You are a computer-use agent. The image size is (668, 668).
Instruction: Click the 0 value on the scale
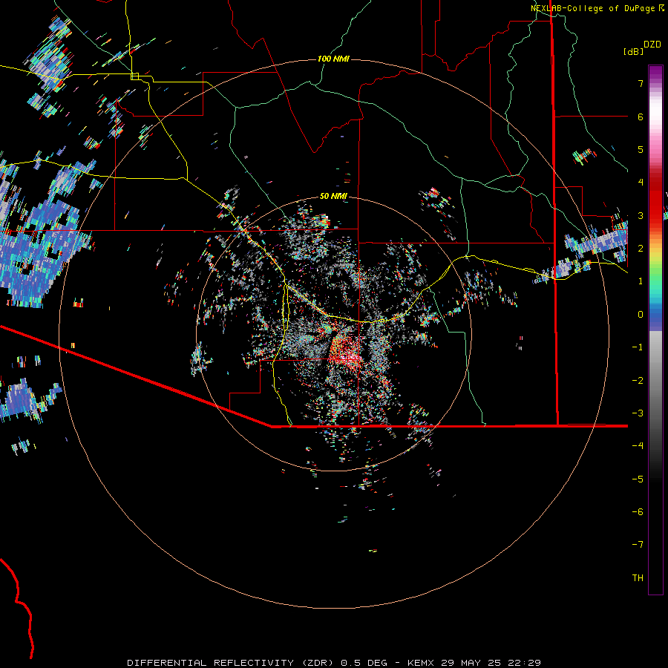pyautogui.click(x=641, y=315)
